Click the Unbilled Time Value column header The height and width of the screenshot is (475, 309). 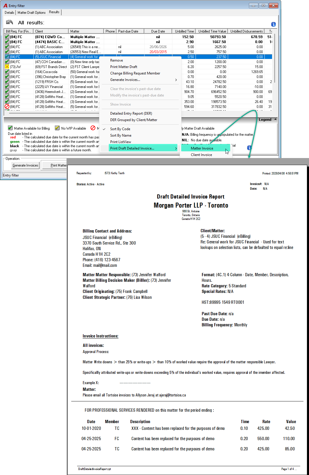coord(212,31)
